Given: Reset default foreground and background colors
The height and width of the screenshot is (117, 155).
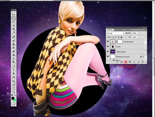Looking at the screenshot, I should 12,95.
